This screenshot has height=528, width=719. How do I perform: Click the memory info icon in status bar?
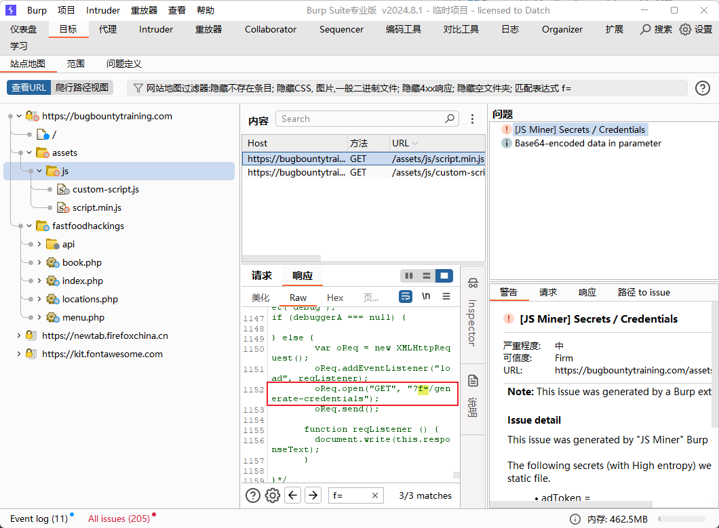click(575, 519)
